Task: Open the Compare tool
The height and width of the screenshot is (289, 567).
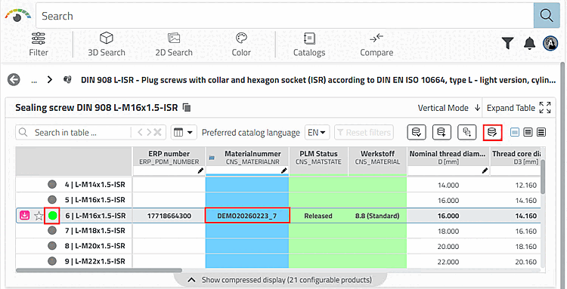Action: 376,45
